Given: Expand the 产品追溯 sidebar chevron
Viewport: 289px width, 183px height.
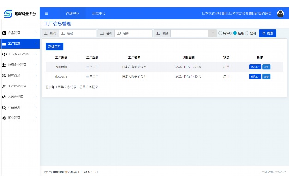Looking at the screenshot, I should click(36, 107).
